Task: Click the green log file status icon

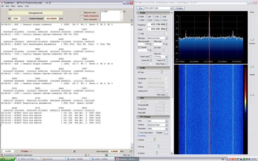Action: pyautogui.click(x=107, y=155)
